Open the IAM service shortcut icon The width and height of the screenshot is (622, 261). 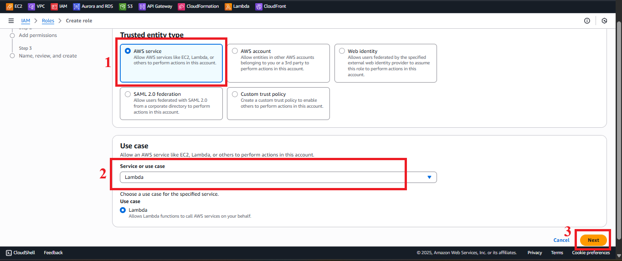[54, 6]
